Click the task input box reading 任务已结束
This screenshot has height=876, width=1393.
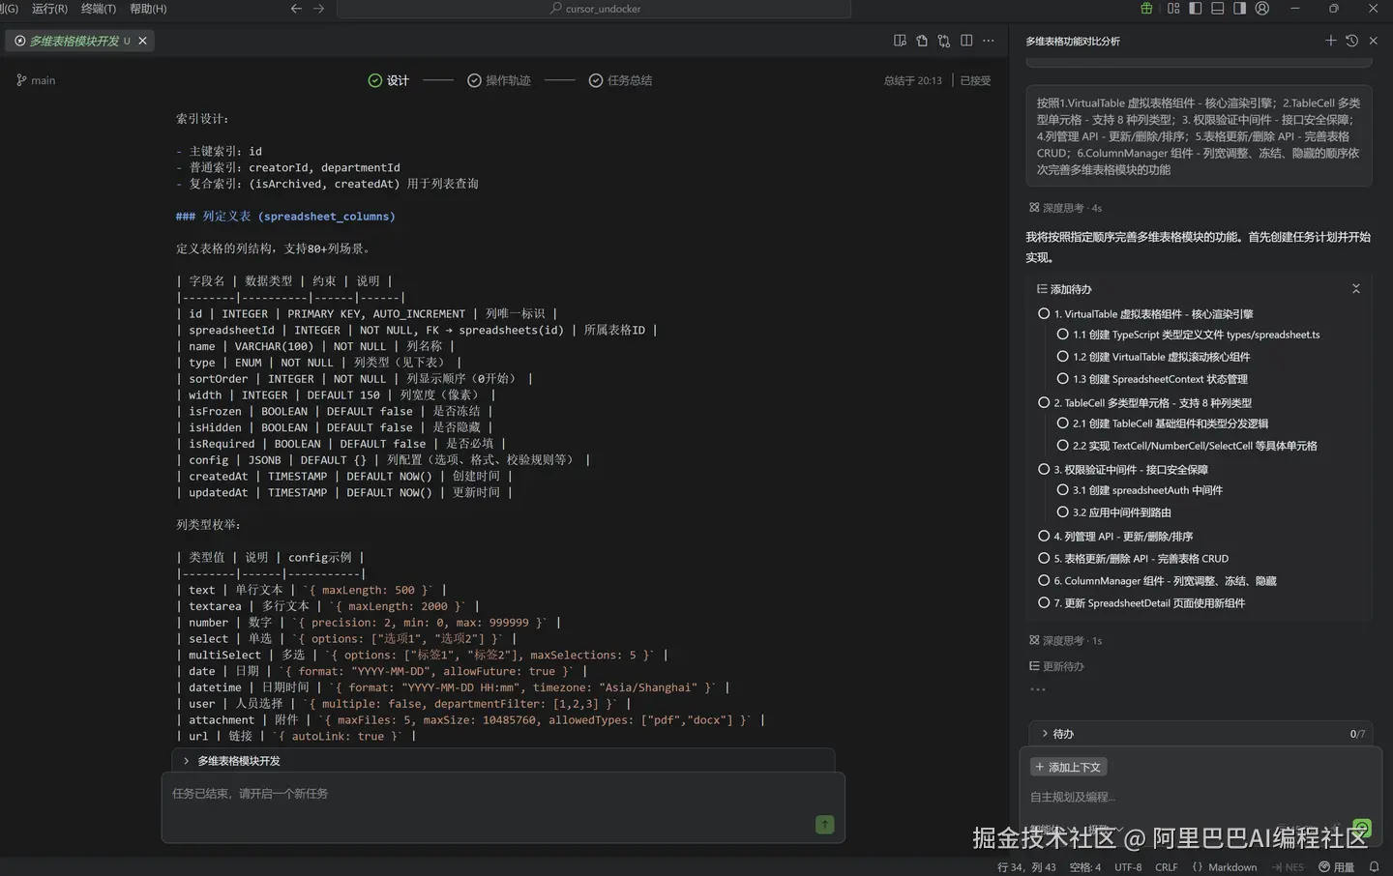503,806
